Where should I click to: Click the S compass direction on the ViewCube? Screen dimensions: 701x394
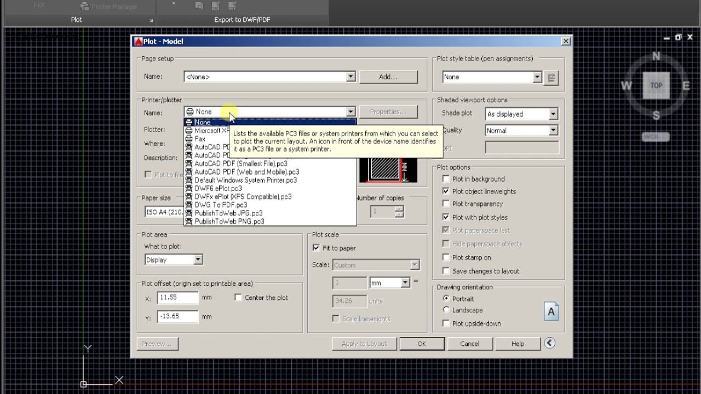coord(656,115)
